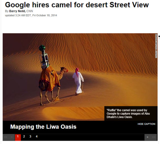Click the man in white robe

[x=78, y=82]
